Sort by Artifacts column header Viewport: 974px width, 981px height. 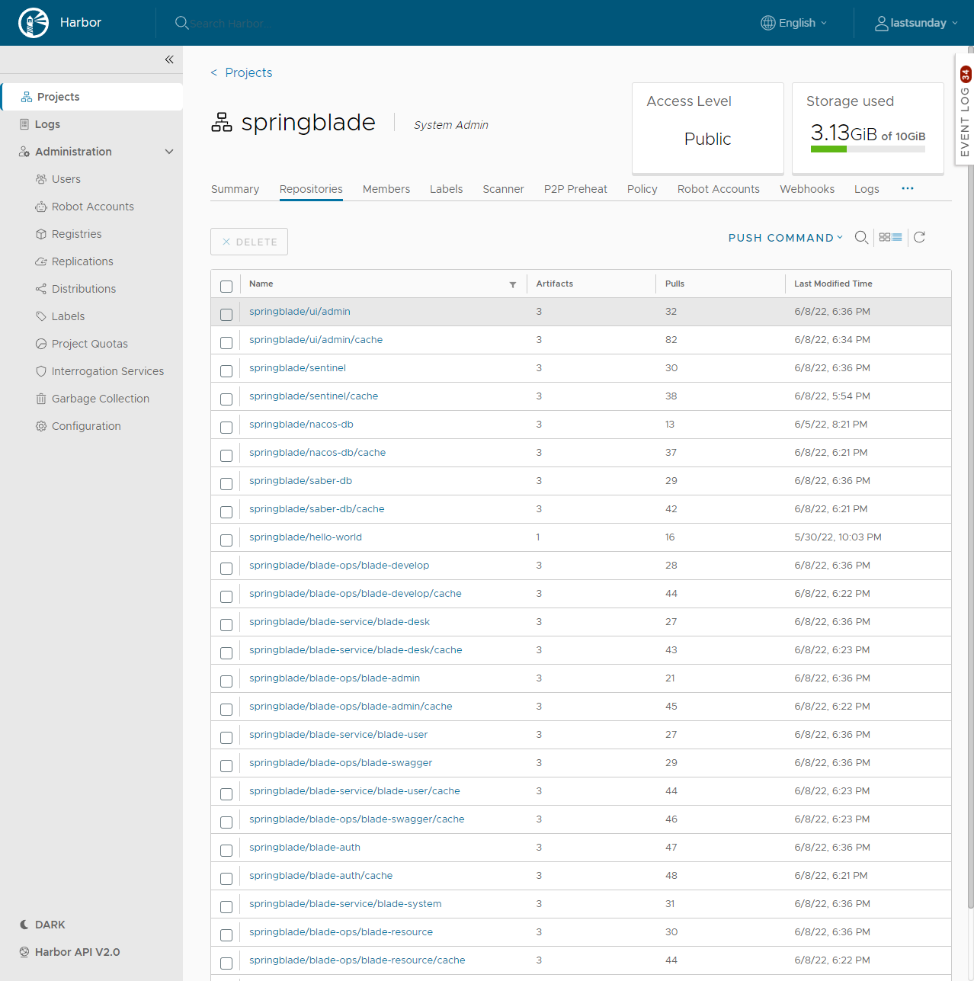point(554,284)
